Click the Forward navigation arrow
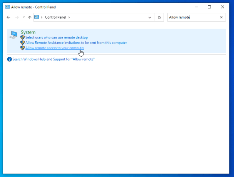The width and height of the screenshot is (234, 177). [x=17, y=17]
